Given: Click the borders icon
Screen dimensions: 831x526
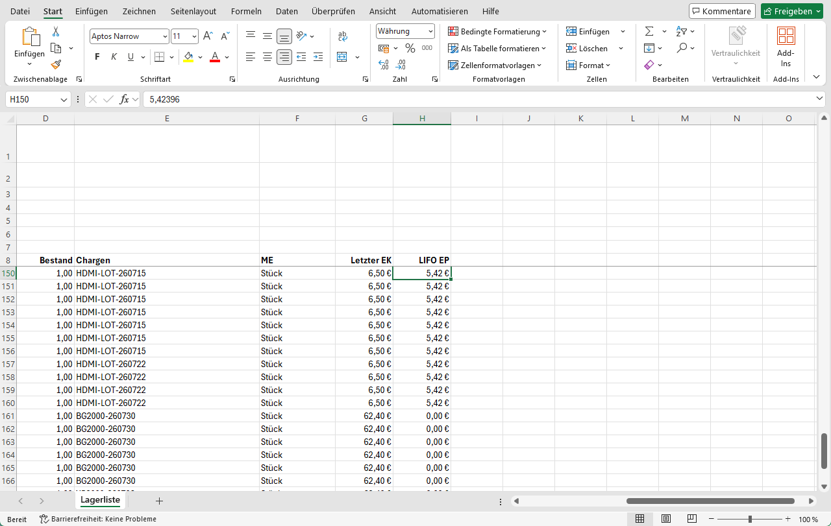Looking at the screenshot, I should pyautogui.click(x=160, y=57).
